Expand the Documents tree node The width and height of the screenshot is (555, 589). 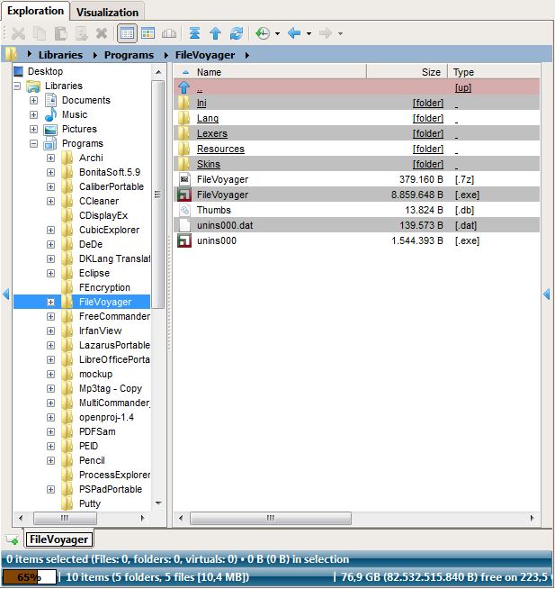(x=34, y=100)
